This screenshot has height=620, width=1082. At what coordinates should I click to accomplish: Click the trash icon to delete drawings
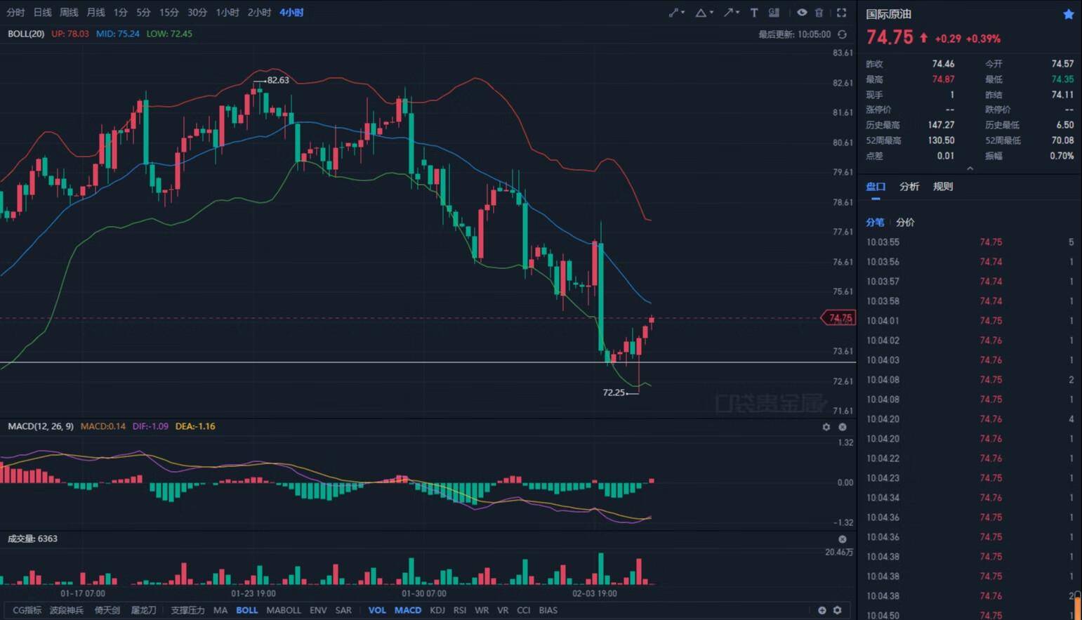point(819,13)
